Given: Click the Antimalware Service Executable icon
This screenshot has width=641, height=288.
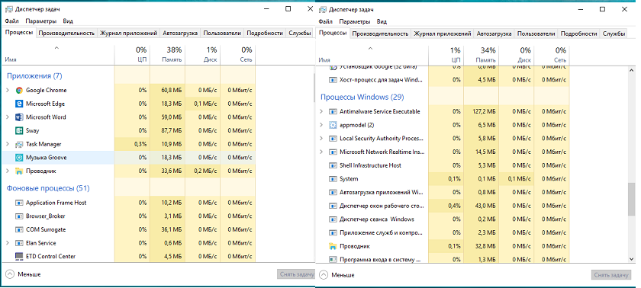Looking at the screenshot, I should click(x=333, y=111).
